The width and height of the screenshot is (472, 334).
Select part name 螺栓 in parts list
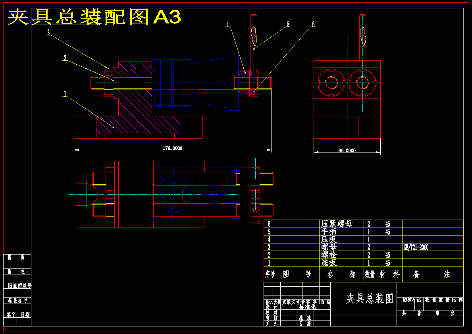coord(329,255)
